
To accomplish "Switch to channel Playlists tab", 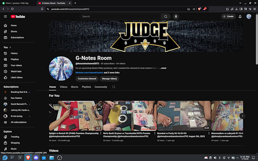I will [87, 87].
